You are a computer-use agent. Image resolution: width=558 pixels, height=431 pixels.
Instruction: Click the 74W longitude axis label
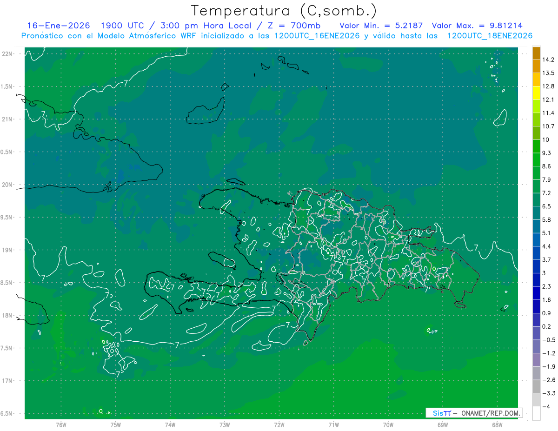click(x=170, y=425)
